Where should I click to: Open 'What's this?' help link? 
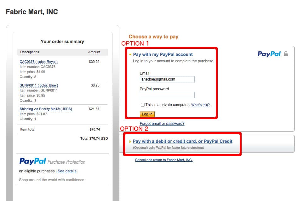point(200,105)
